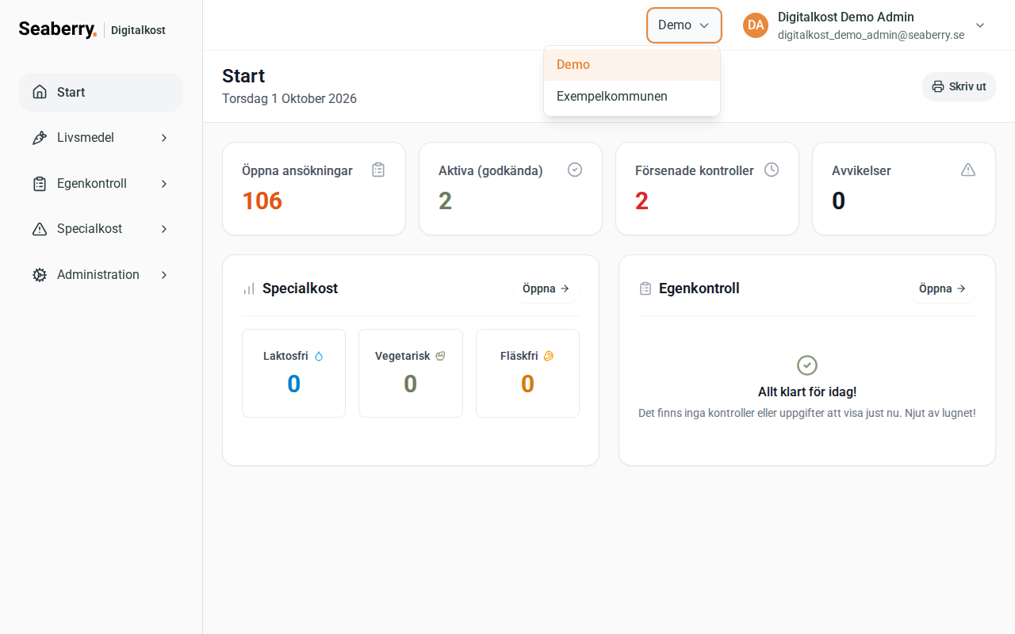Select Exempelkommunen in the dropdown list
The image size is (1015, 634).
coord(632,97)
